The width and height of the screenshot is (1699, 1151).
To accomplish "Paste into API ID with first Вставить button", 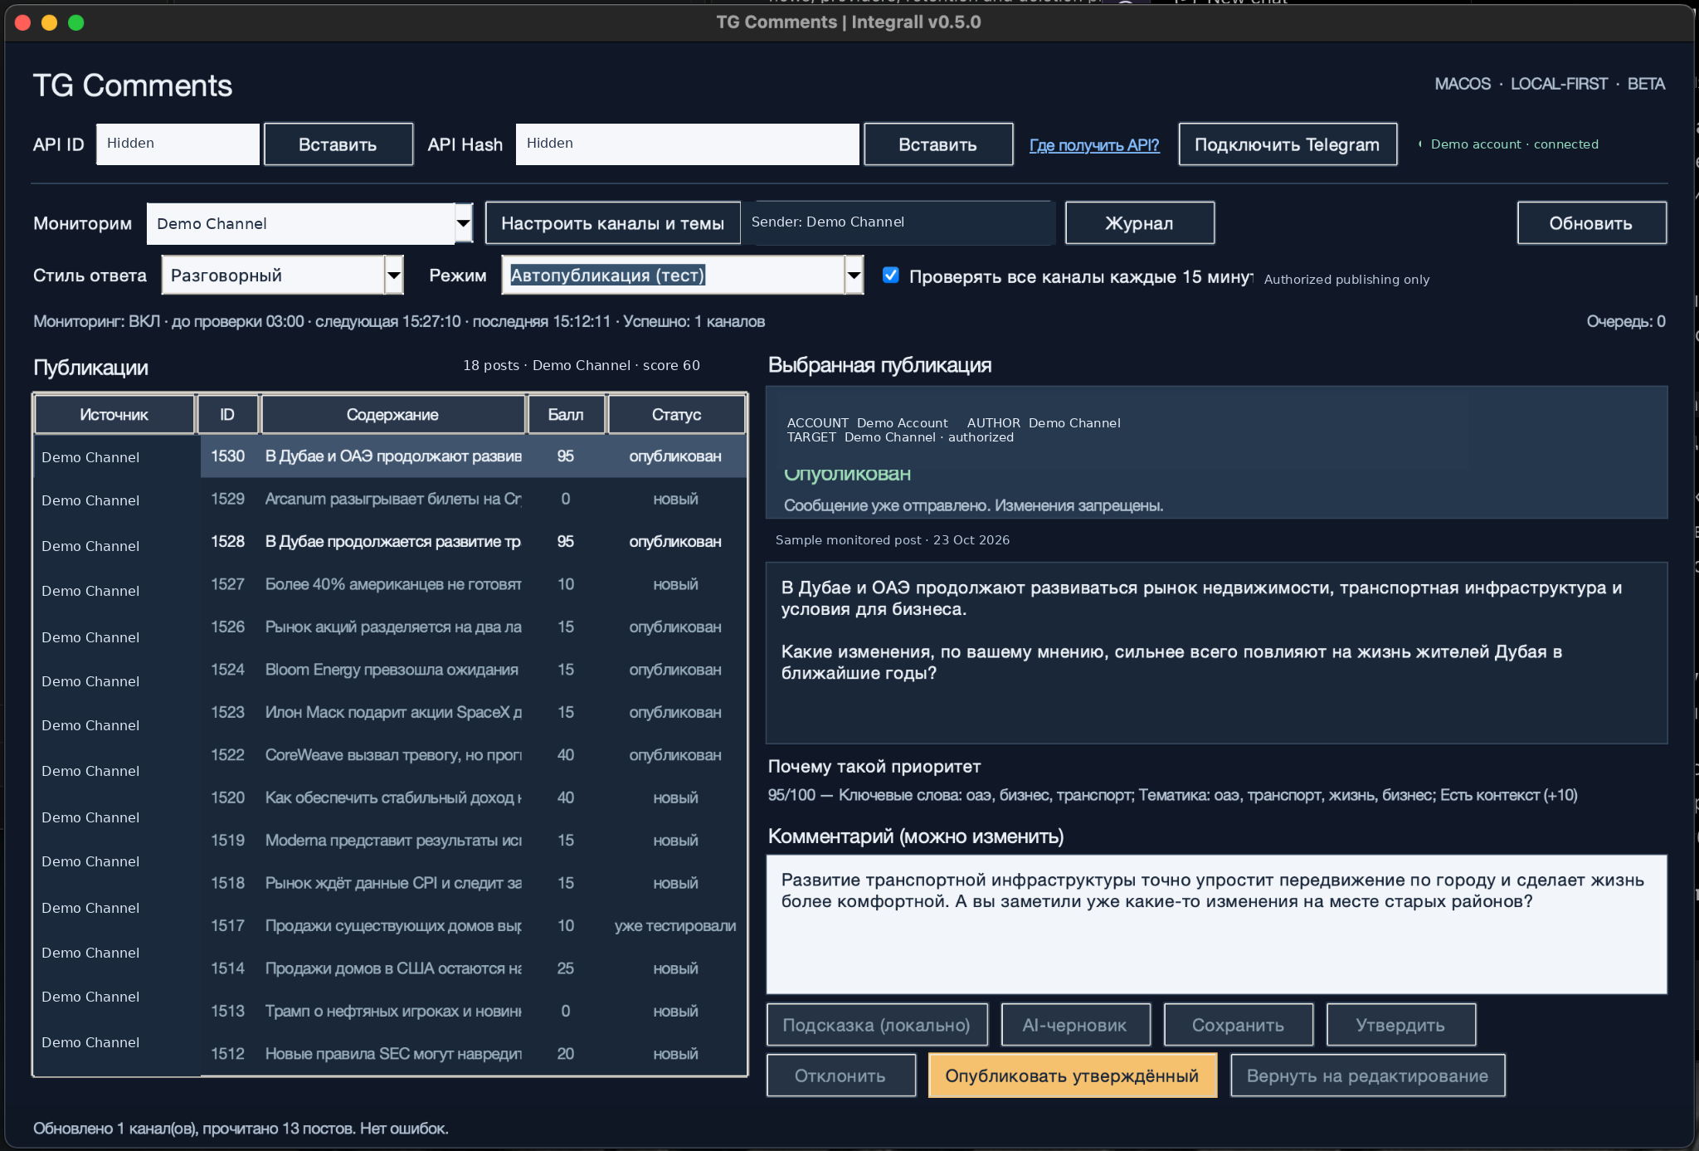I will [338, 144].
